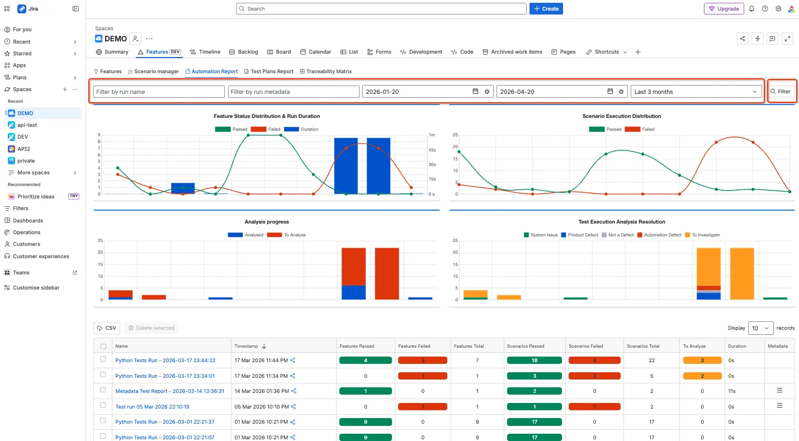Open the settings gear icon
Image resolution: width=799 pixels, height=441 pixels.
click(778, 9)
